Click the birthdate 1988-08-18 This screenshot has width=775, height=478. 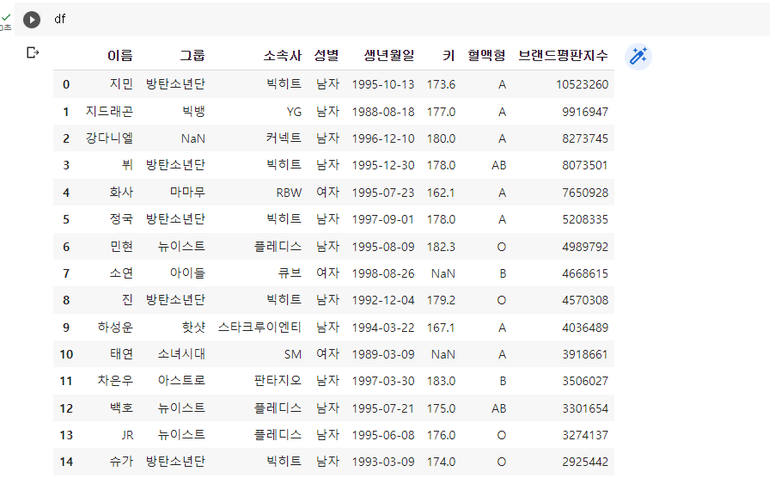[383, 112]
